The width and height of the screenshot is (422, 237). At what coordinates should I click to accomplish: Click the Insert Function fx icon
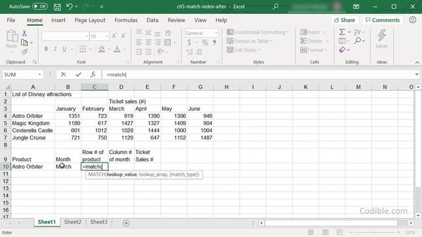[93, 74]
